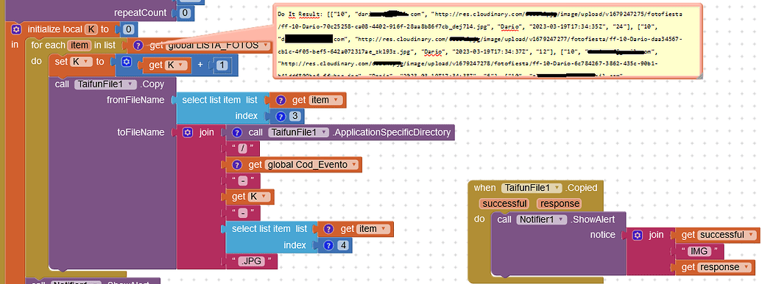Edit number 0 in initialize local K
This screenshot has width=762, height=284.
click(x=128, y=29)
